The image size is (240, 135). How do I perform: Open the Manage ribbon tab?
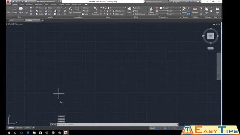pyautogui.click(x=53, y=4)
